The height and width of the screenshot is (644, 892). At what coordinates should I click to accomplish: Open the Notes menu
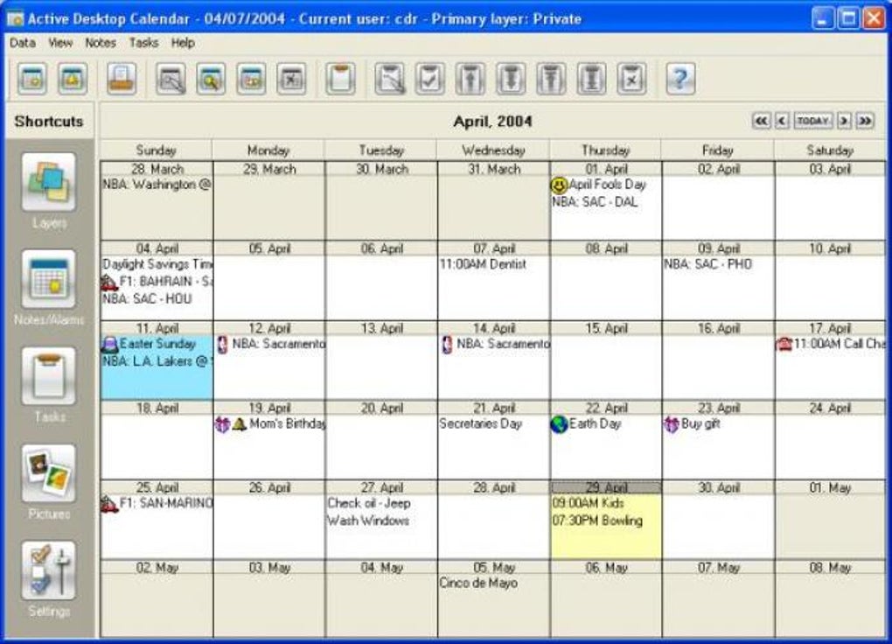tap(101, 43)
